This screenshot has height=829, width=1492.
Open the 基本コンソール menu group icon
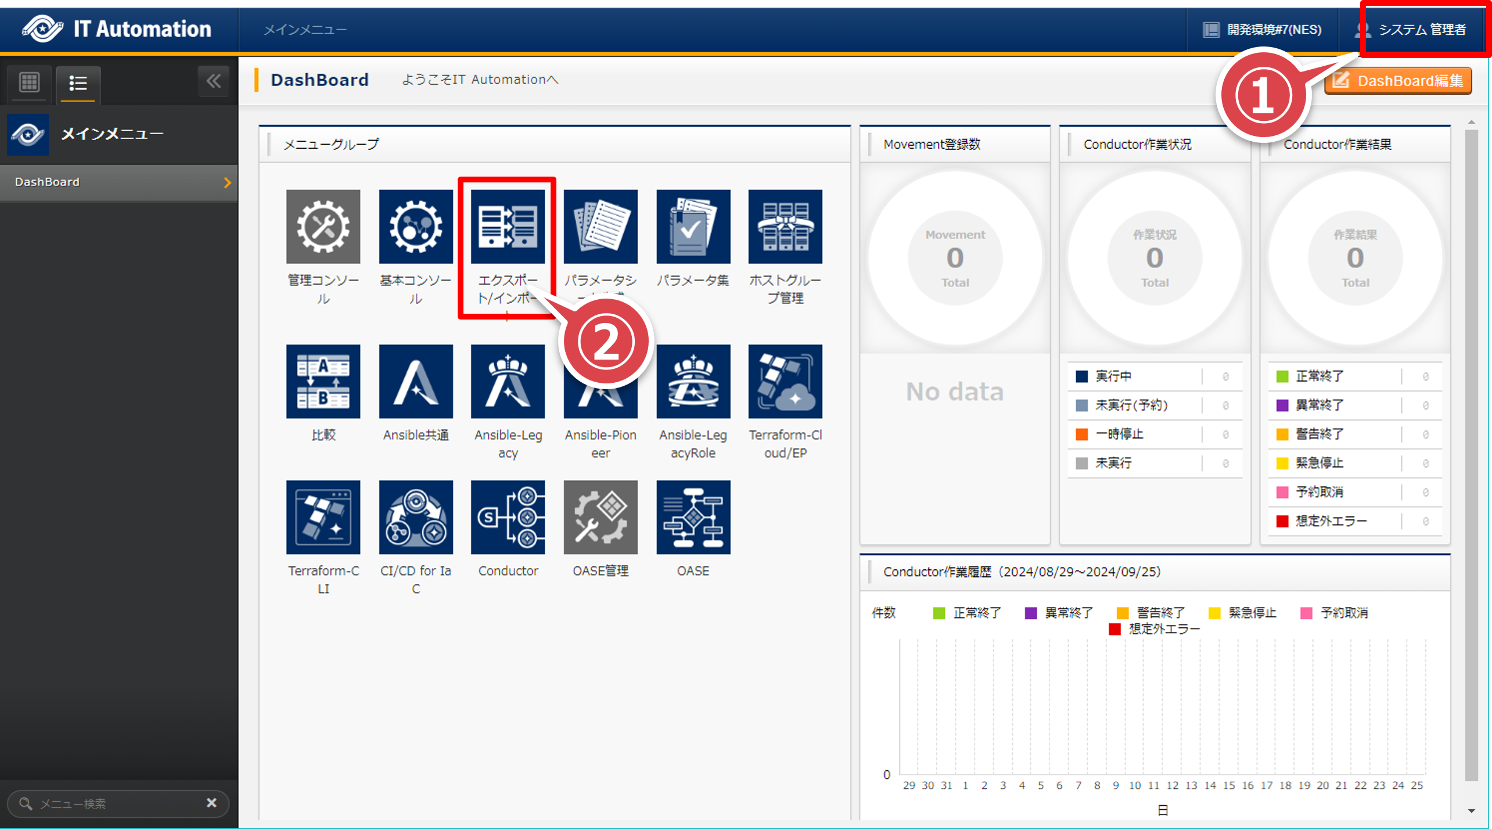click(x=415, y=227)
